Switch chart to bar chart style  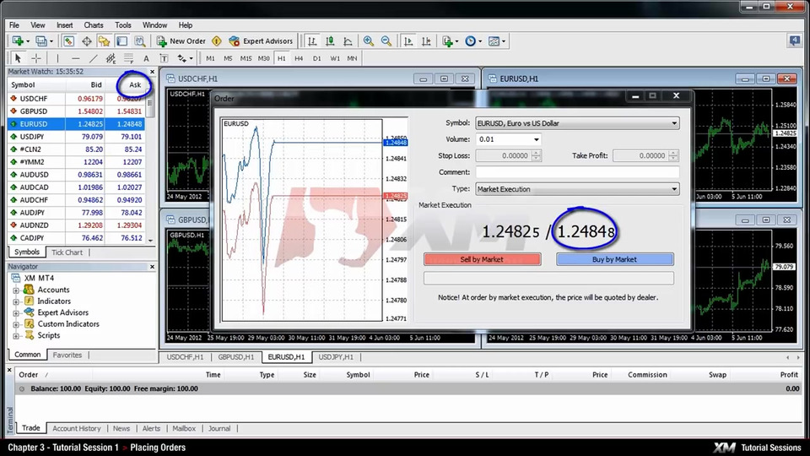point(312,41)
